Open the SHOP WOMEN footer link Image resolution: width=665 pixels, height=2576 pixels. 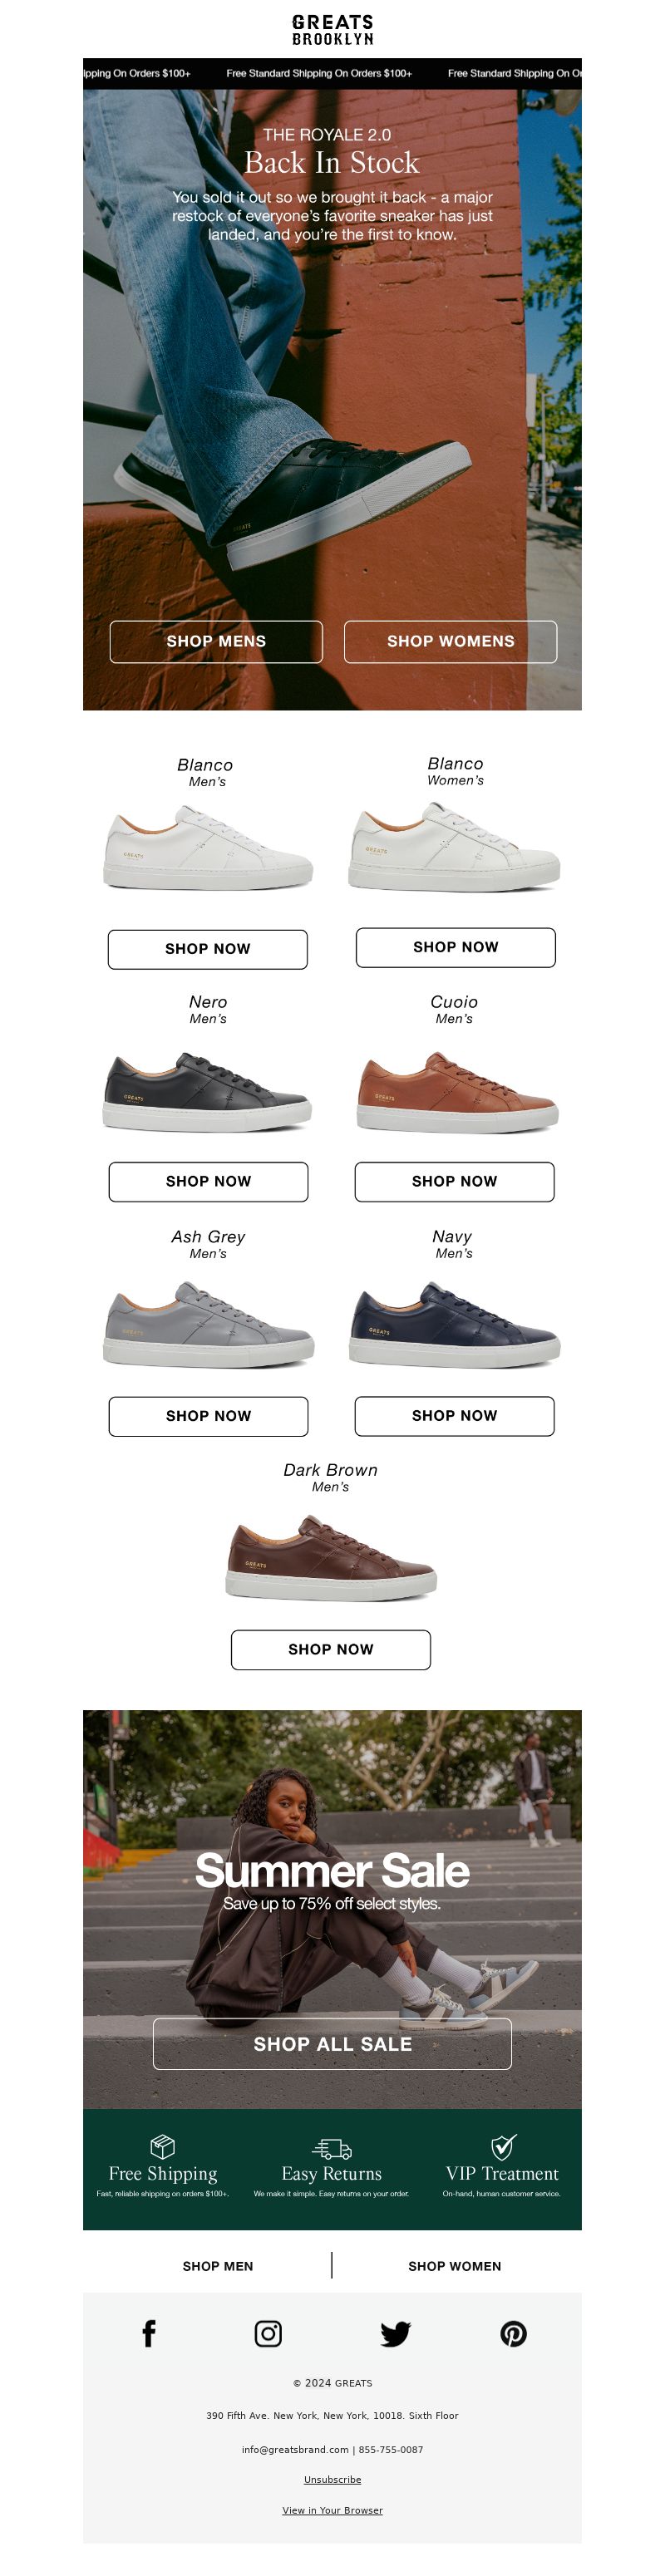tap(455, 2266)
